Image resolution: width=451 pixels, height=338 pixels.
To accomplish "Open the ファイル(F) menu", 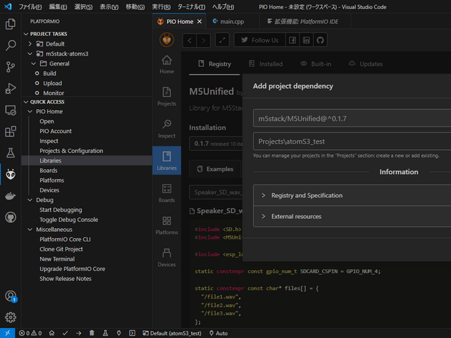I will coord(30,6).
